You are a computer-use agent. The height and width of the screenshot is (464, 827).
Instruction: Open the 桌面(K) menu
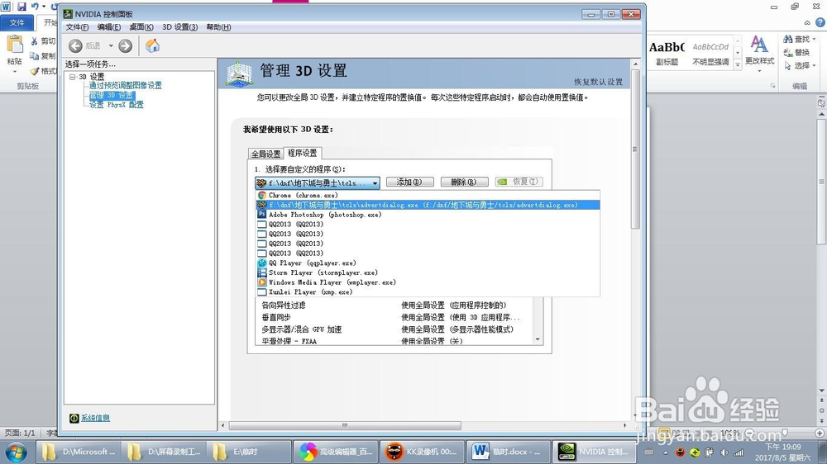point(141,27)
